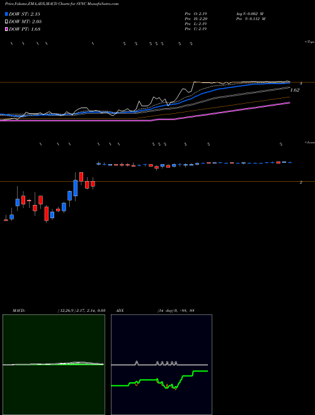315x415 pixels.
Task: Click the price axis label '3'
Action: (x=301, y=84)
